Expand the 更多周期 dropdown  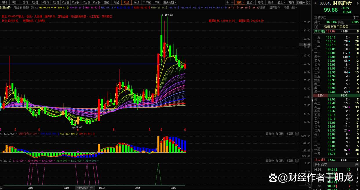point(170,2)
